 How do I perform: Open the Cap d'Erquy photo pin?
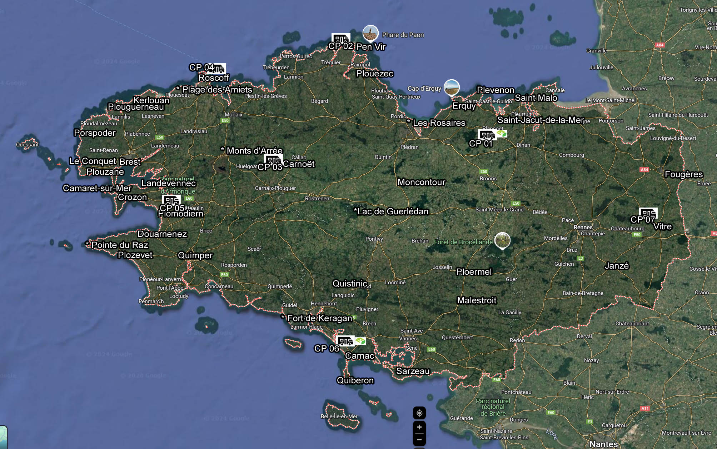pos(452,88)
